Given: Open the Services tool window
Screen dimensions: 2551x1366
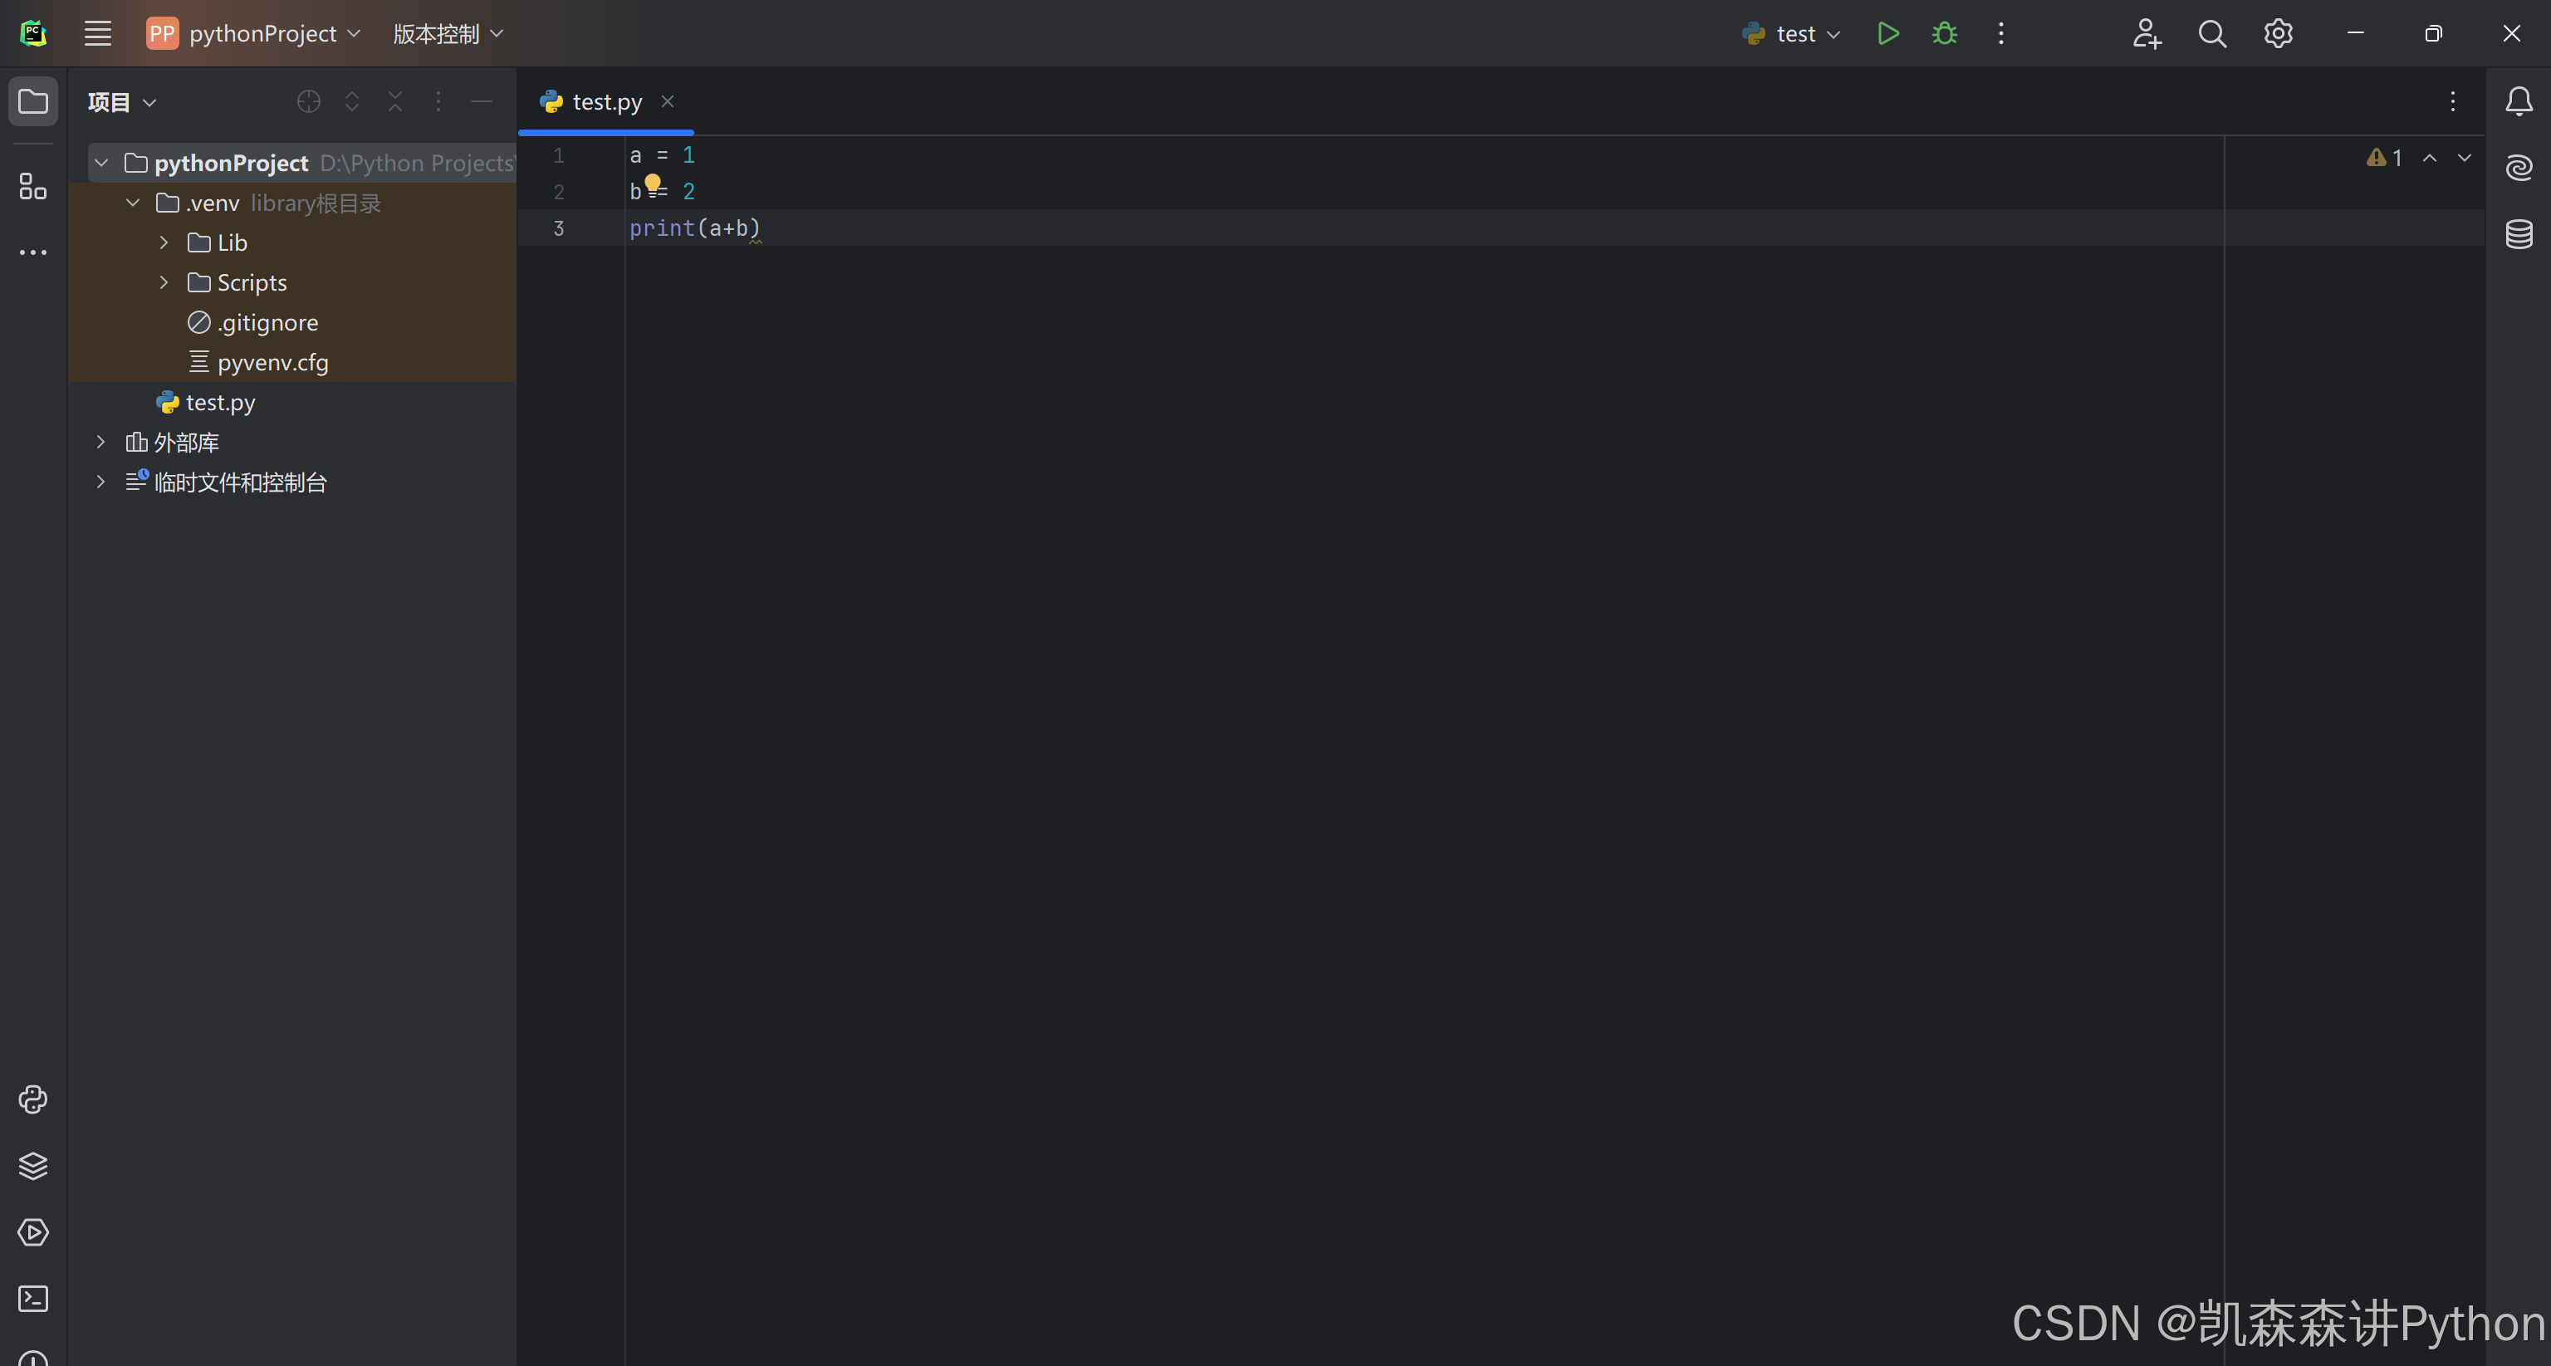Looking at the screenshot, I should click(32, 1232).
